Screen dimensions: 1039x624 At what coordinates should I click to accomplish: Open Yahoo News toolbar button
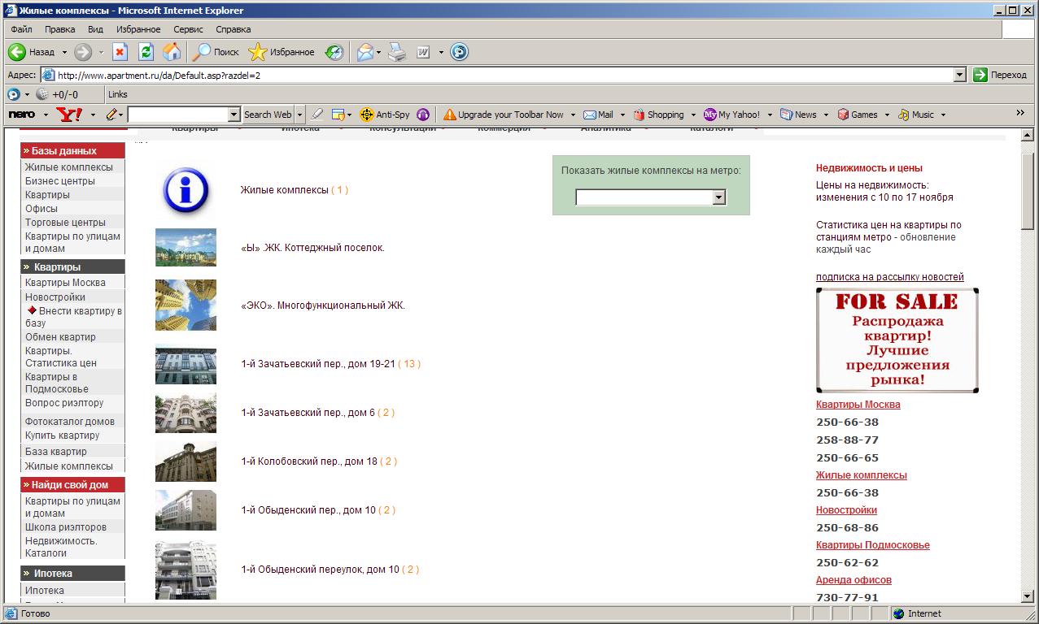(798, 115)
